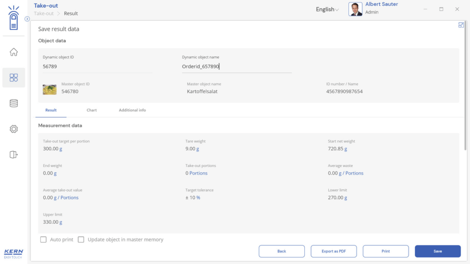Click Tare weight value 9.00 g
The image size is (470, 264).
click(192, 149)
